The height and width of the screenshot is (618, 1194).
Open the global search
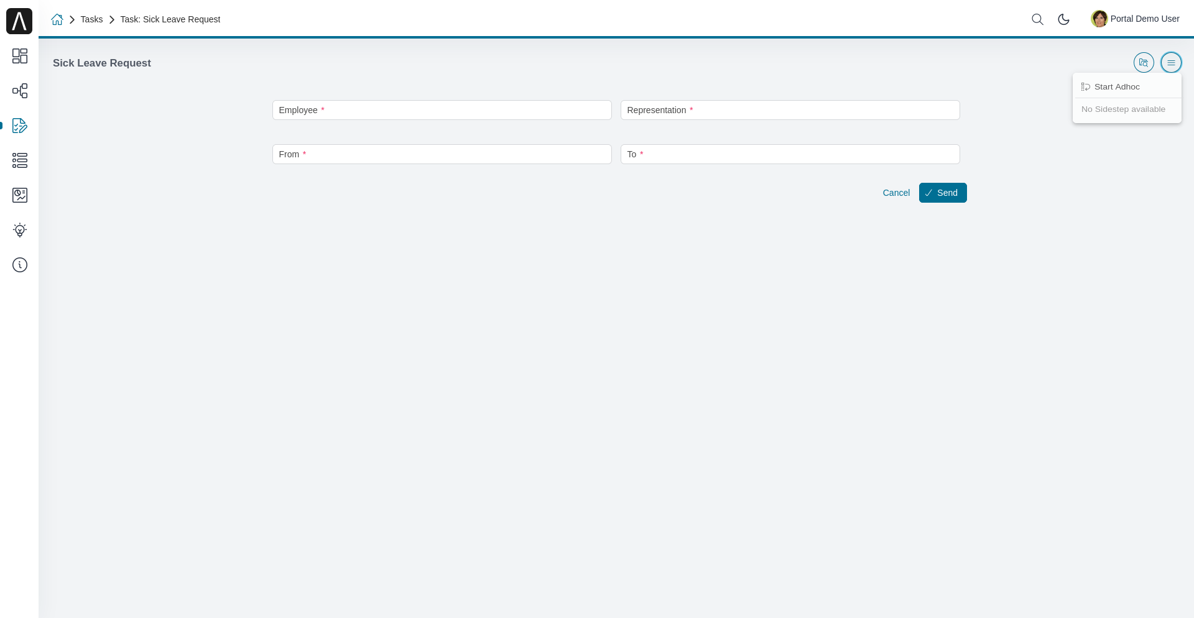pyautogui.click(x=1037, y=19)
